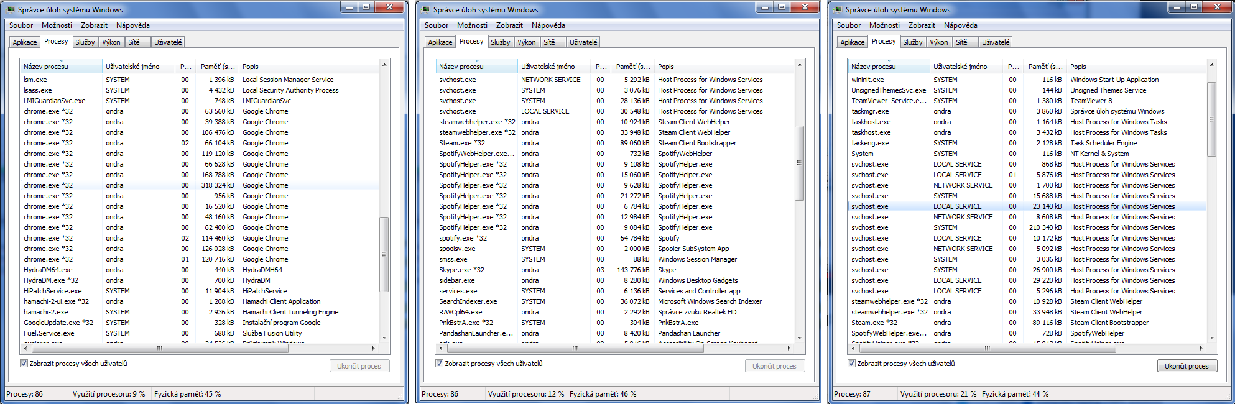Click the horizontal scroll-left arrow in the 9 % CPU window
1235x404 pixels.
25,348
